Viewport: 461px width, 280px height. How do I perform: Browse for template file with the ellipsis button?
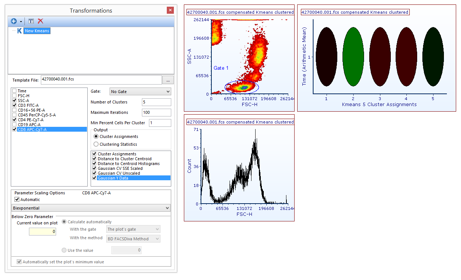point(168,80)
